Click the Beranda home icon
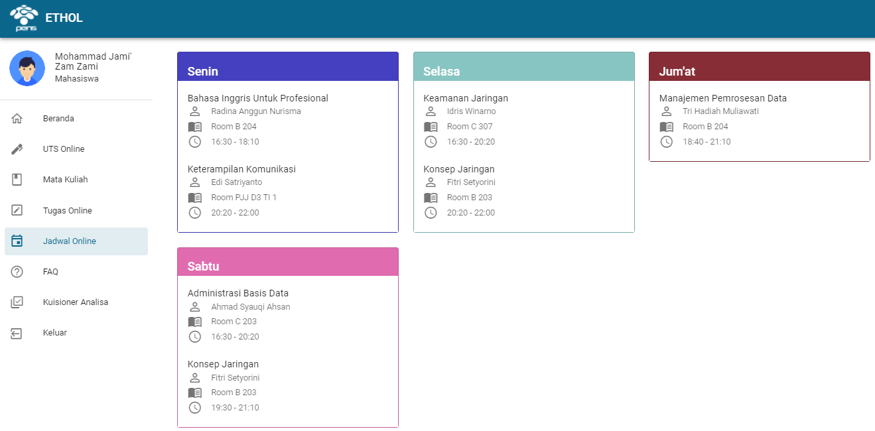Screen dimensions: 875x431 tap(17, 119)
